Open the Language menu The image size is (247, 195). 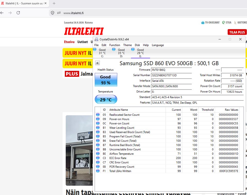coord(158,45)
